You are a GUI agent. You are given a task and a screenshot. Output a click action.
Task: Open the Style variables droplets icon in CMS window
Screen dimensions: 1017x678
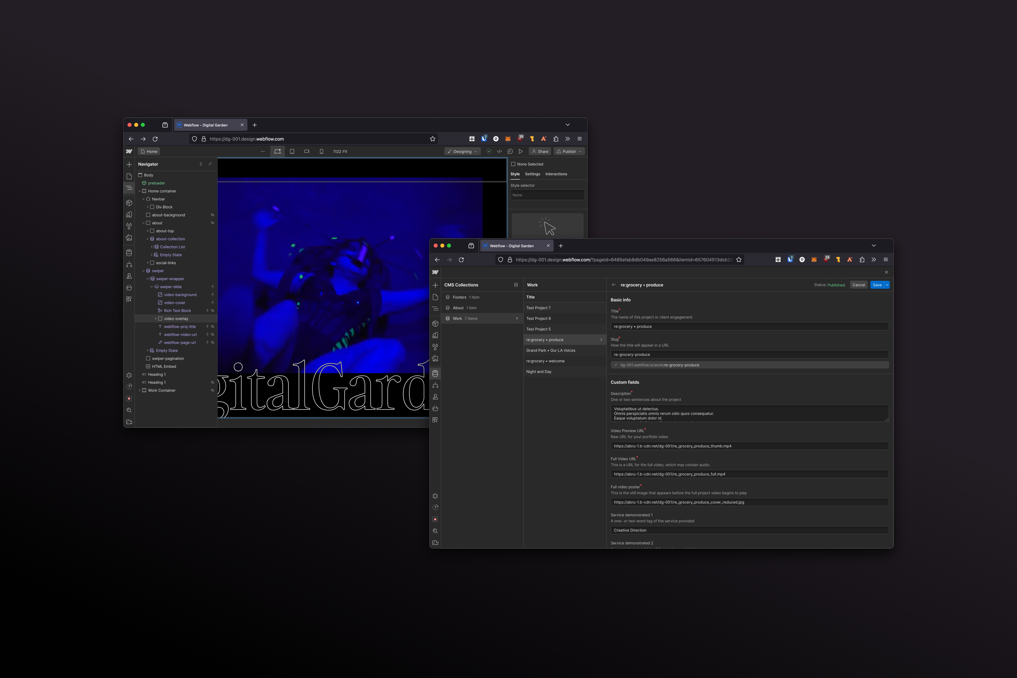point(435,347)
